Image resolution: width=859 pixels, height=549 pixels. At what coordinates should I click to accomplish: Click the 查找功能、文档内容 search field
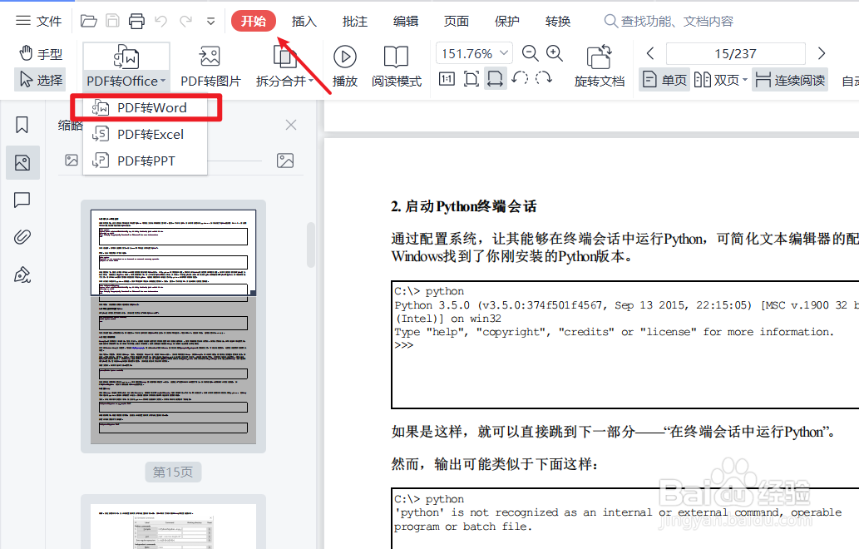[669, 22]
